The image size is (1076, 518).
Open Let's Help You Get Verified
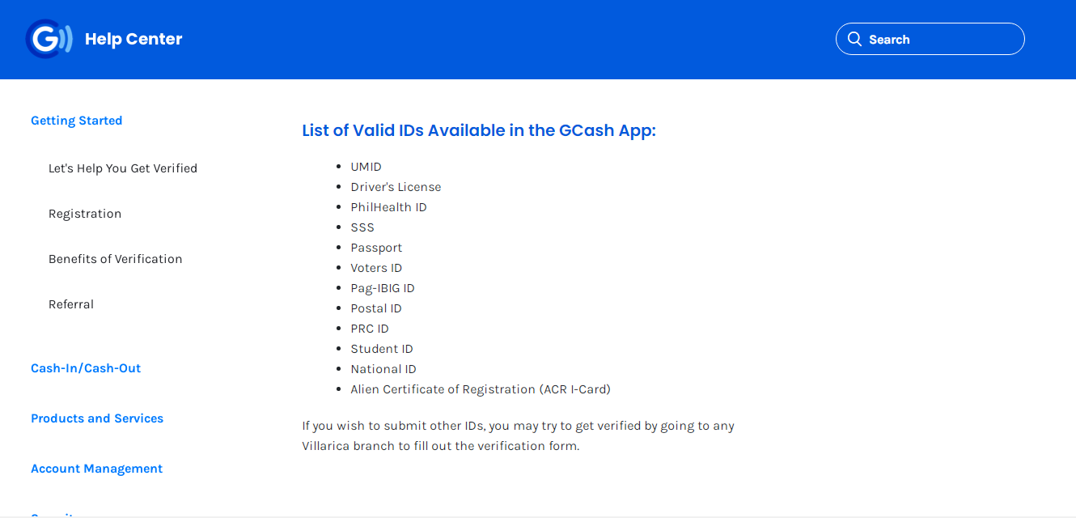123,168
